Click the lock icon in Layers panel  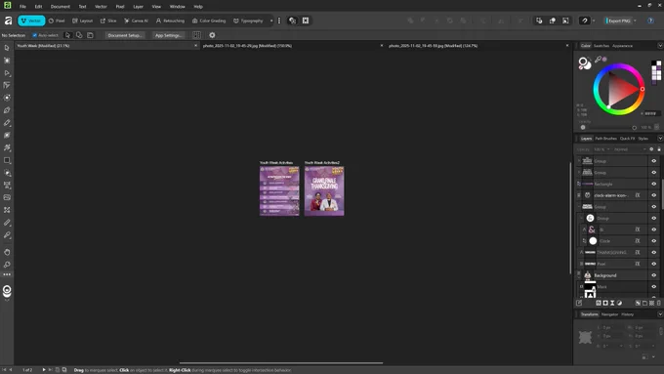tap(658, 149)
